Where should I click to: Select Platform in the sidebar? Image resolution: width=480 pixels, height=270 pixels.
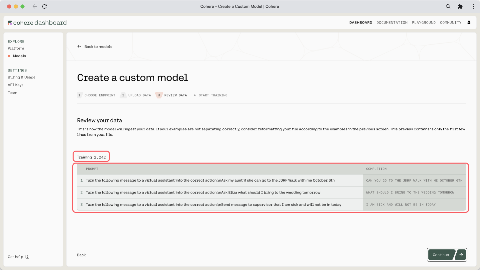tap(16, 48)
